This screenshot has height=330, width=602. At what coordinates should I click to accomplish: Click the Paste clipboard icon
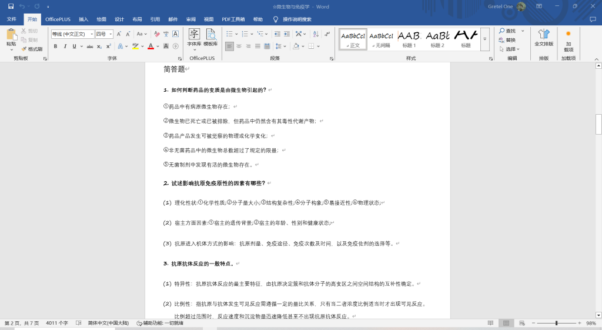(11, 35)
